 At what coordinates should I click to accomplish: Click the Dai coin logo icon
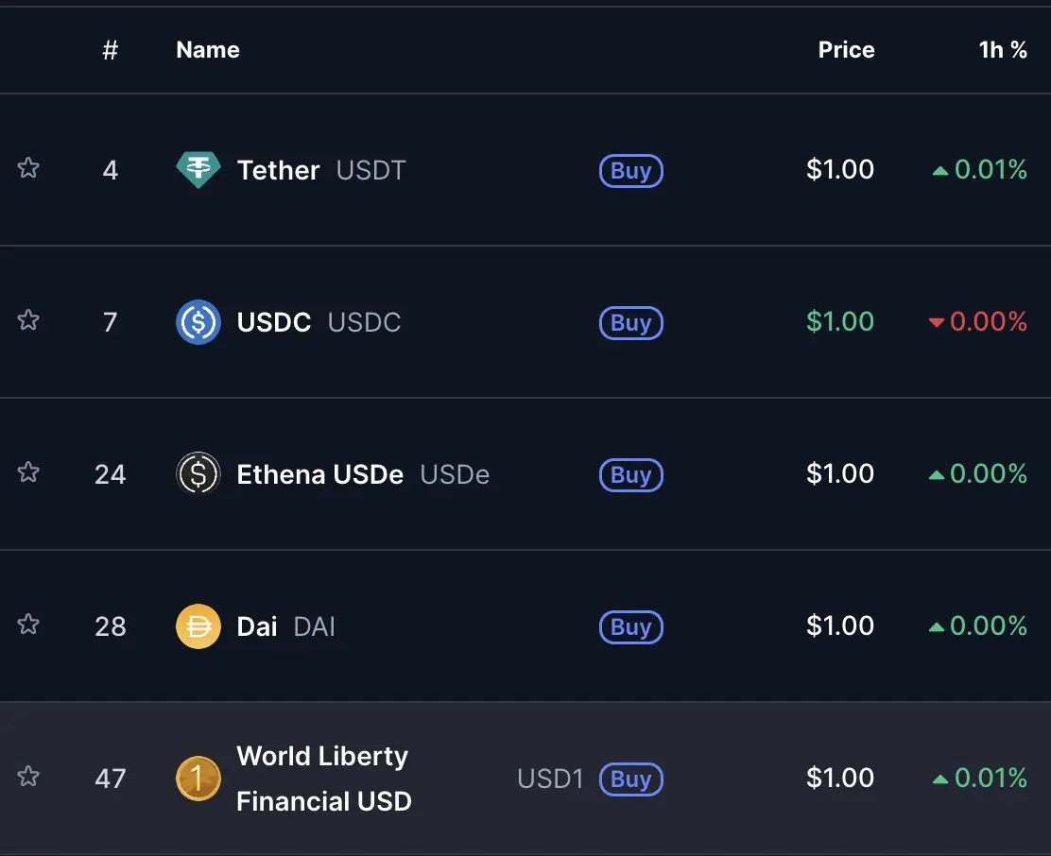pos(198,626)
